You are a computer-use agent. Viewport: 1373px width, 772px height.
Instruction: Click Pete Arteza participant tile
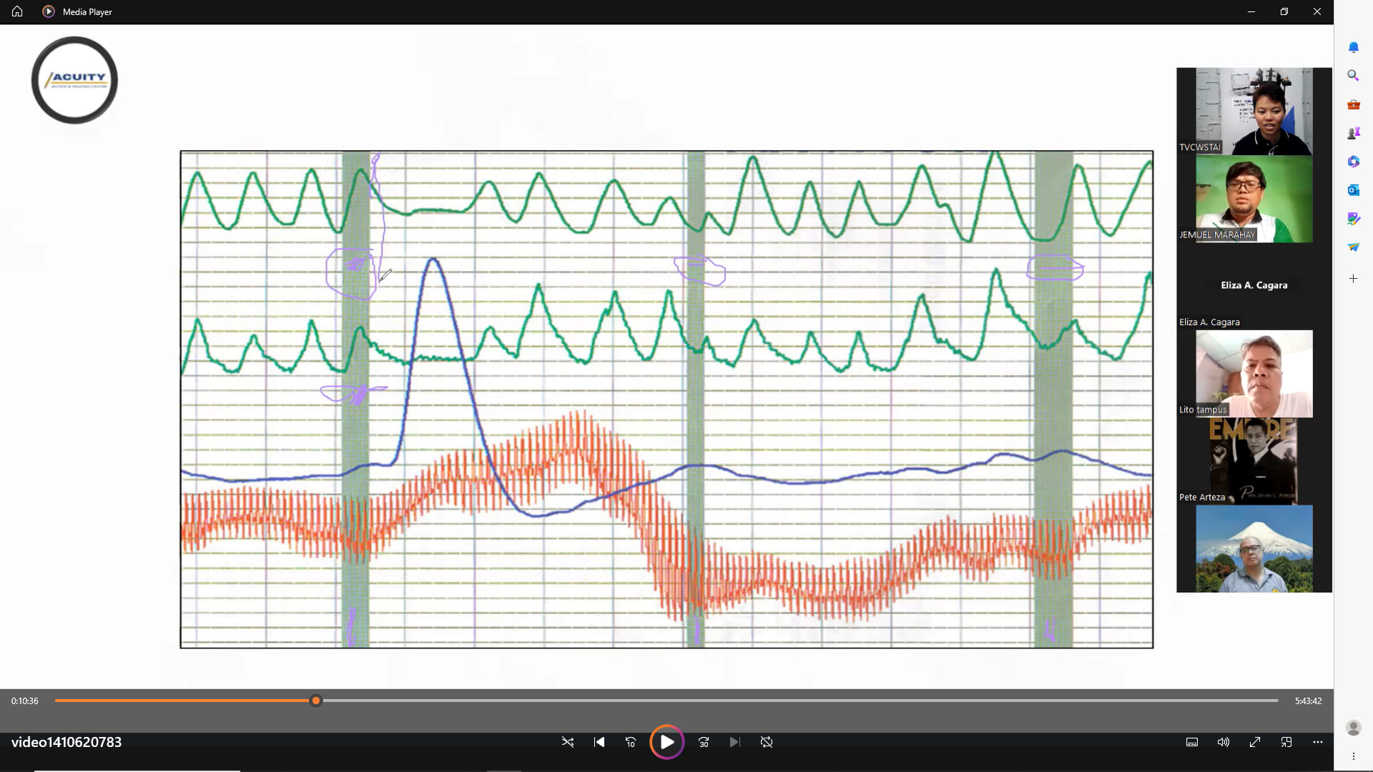pyautogui.click(x=1254, y=461)
